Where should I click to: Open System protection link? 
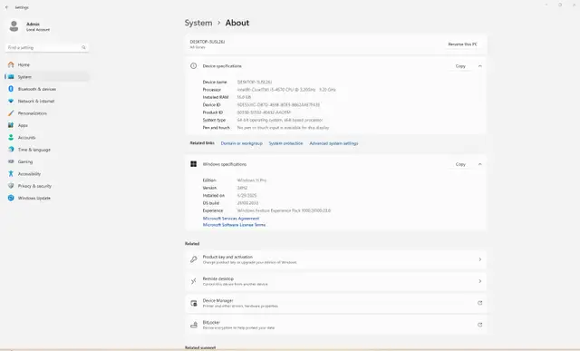pyautogui.click(x=285, y=143)
